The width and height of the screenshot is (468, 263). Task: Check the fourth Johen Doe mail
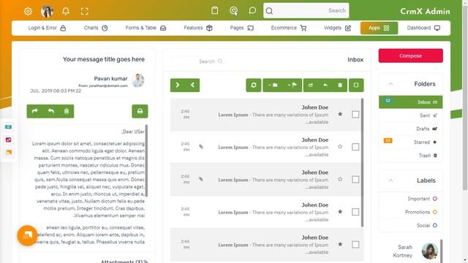[355, 212]
